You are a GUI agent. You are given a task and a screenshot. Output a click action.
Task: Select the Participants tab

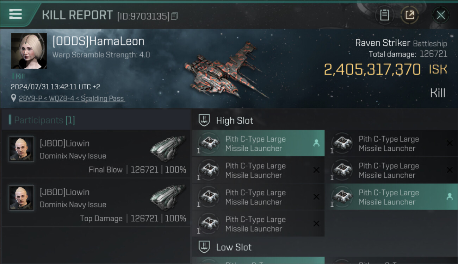[44, 120]
